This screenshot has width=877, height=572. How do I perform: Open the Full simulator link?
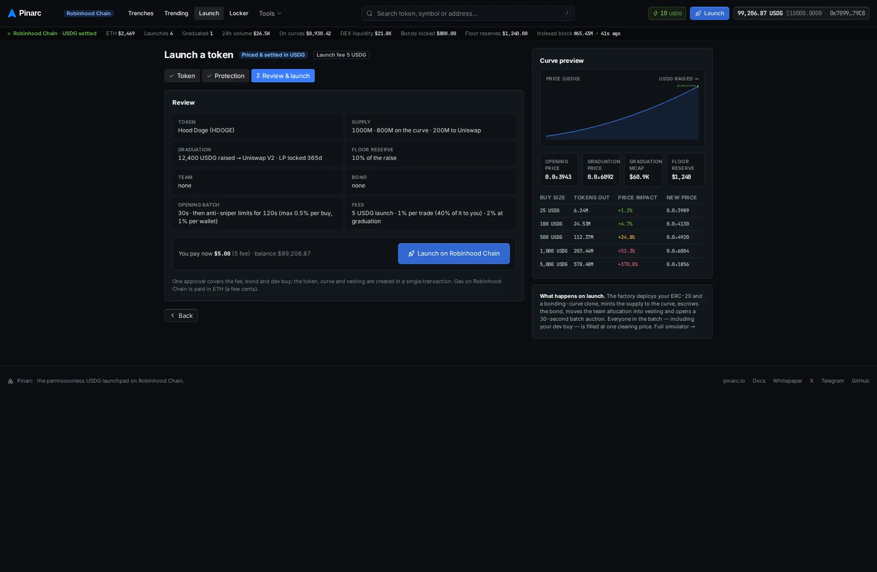coord(674,326)
